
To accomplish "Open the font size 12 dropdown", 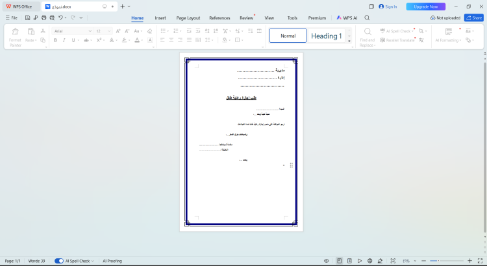I will 109,31.
